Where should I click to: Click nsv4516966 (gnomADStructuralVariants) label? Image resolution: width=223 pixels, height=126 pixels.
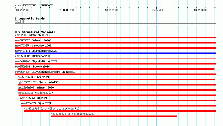[x=52, y=108]
